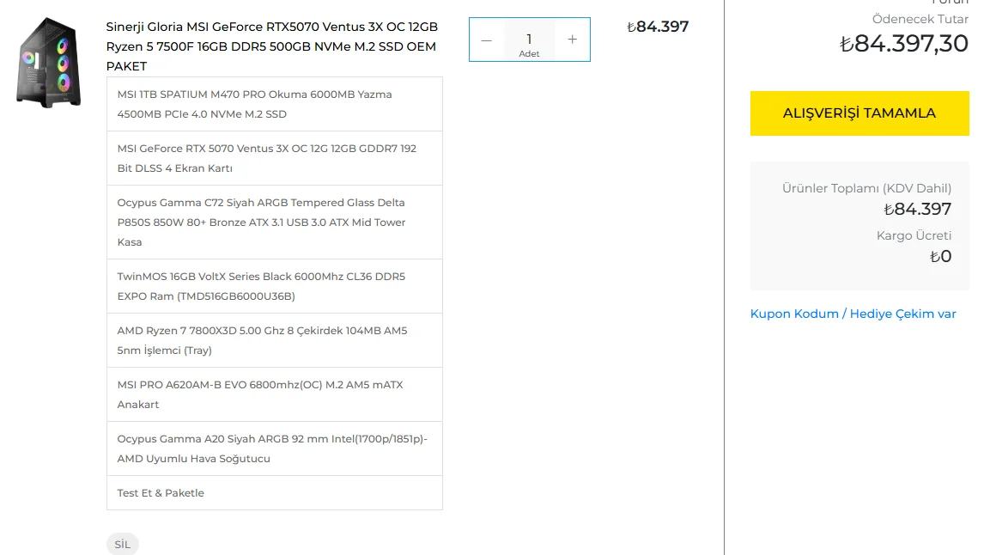Click the Ödenecek Tutar label
Image resolution: width=984 pixels, height=555 pixels.
[x=920, y=19]
